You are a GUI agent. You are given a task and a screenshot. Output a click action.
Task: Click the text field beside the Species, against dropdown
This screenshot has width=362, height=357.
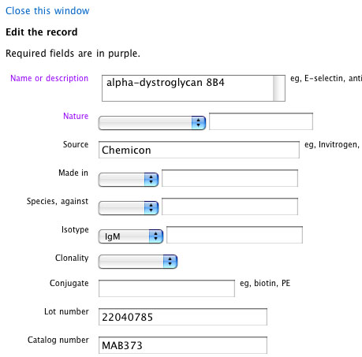point(230,206)
